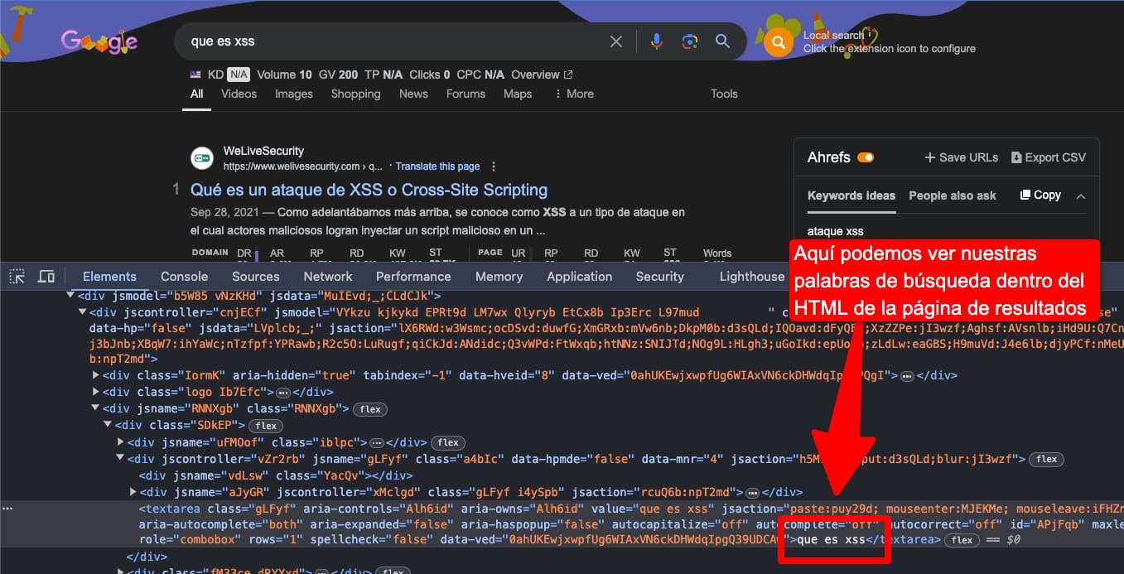Click the Export CSV file icon
Viewport: 1124px width, 574px height.
[1015, 157]
